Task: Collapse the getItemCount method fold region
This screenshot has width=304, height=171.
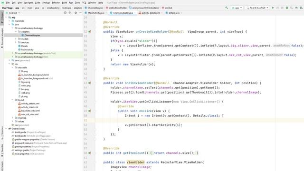Action: coord(95,153)
